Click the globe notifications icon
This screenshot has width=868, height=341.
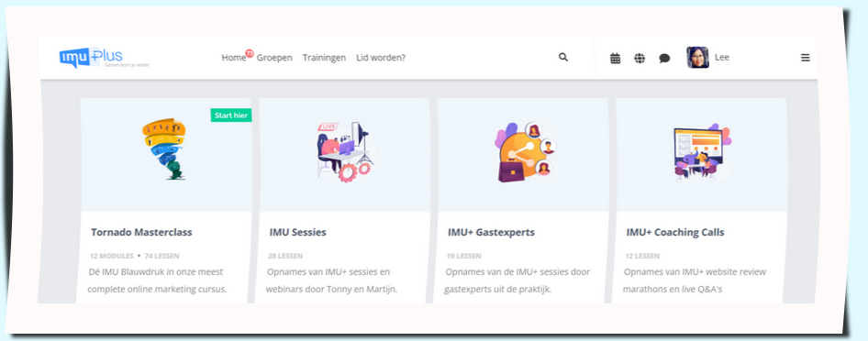640,58
